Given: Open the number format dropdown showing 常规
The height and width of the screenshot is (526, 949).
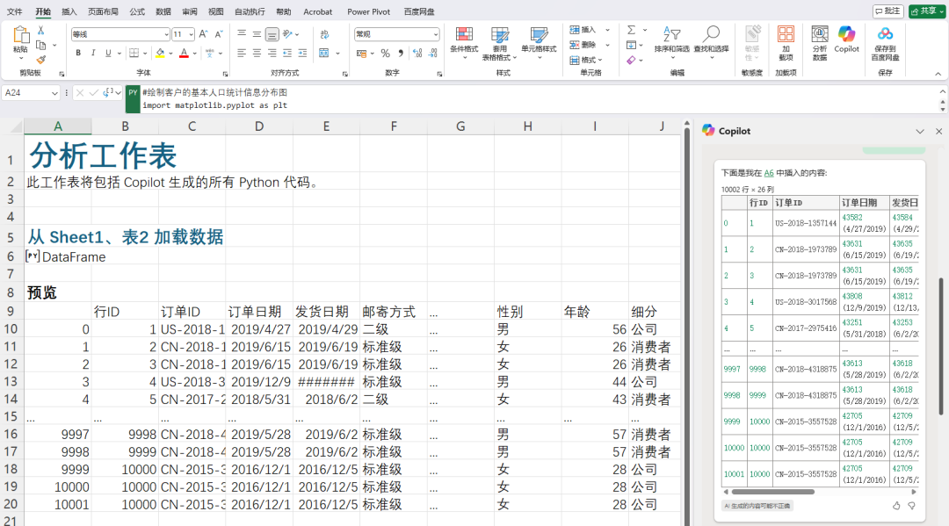Looking at the screenshot, I should [395, 33].
